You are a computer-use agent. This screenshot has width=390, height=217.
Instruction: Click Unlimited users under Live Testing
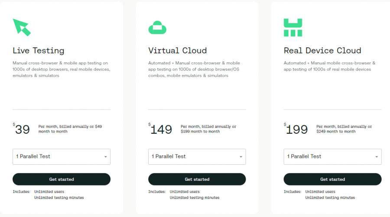(49, 192)
